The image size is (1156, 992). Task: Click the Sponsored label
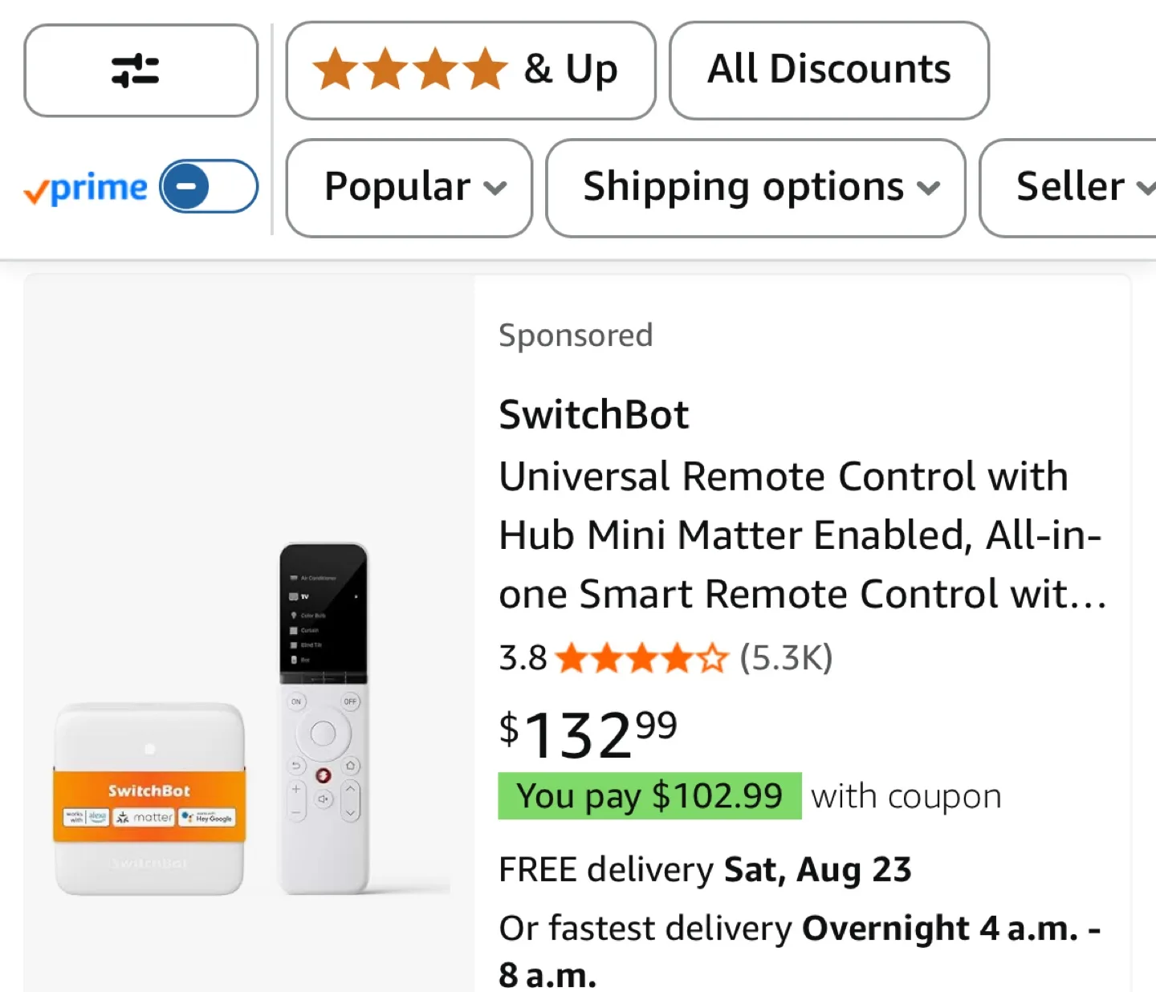click(x=575, y=335)
